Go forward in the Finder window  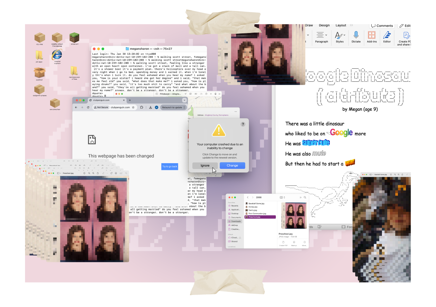[x=253, y=198]
